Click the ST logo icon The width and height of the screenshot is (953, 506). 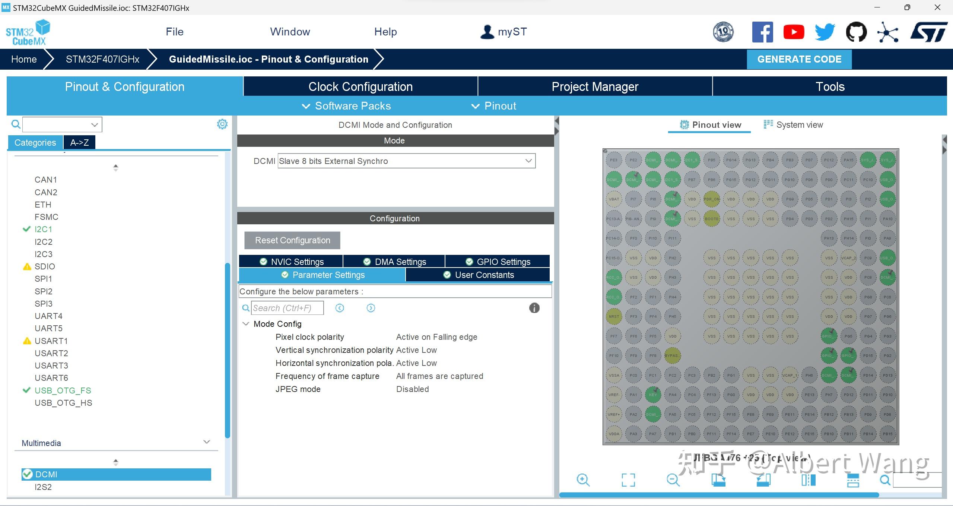(929, 32)
